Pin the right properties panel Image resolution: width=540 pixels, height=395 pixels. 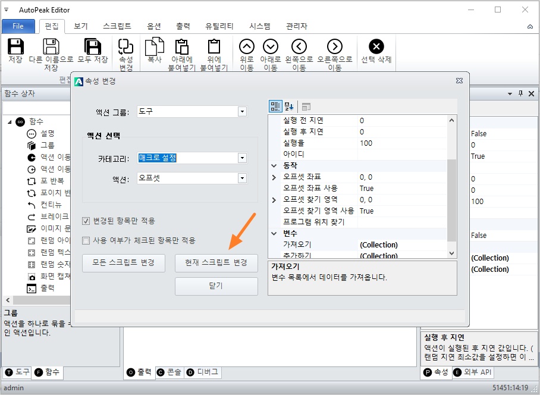click(x=520, y=93)
